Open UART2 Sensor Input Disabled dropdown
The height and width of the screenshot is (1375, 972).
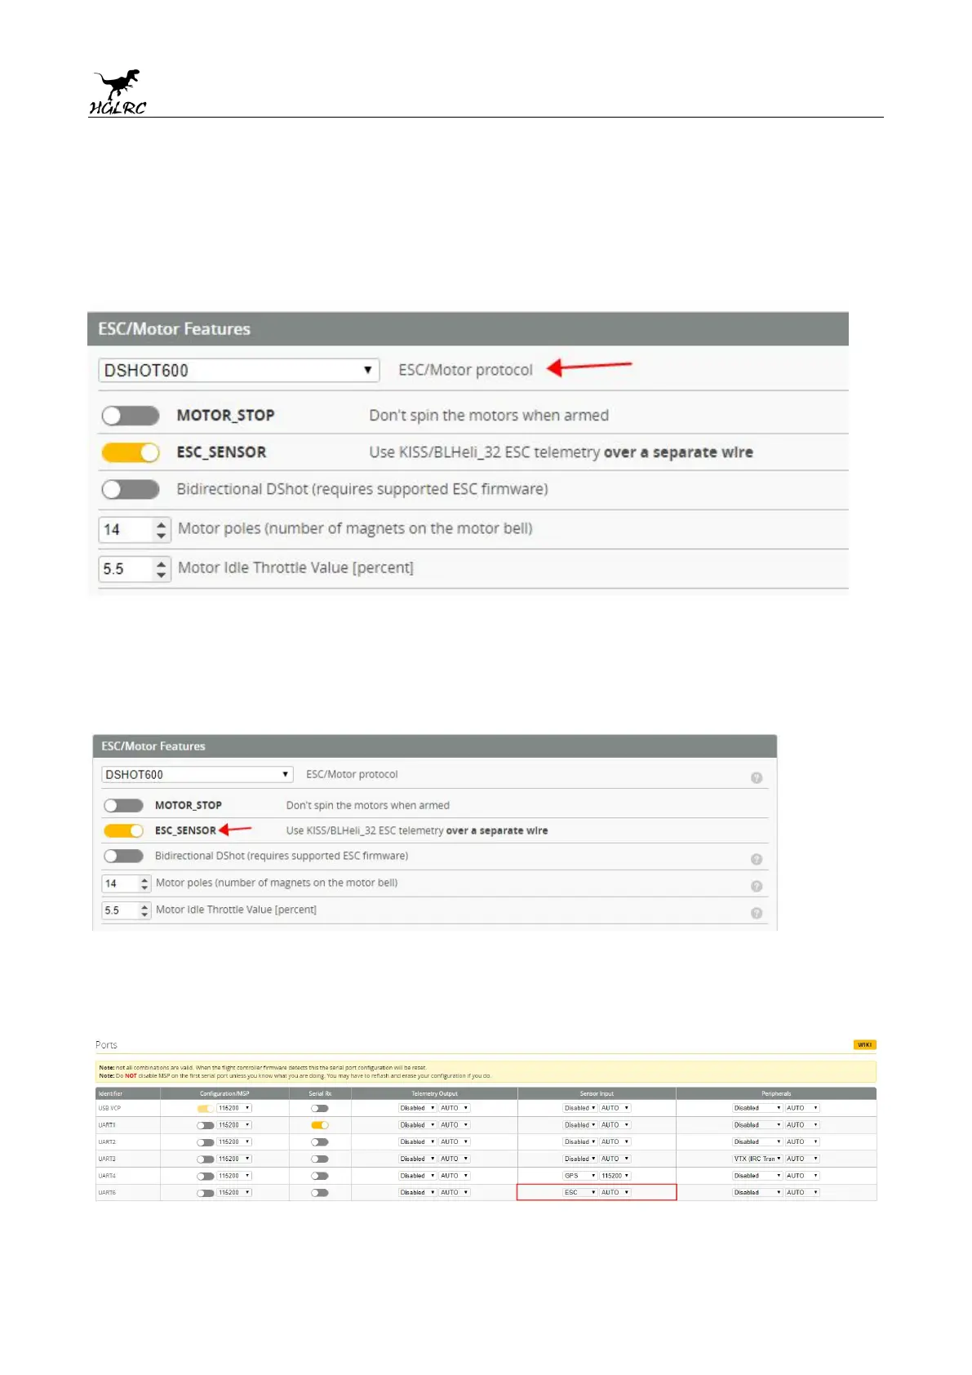580,1142
